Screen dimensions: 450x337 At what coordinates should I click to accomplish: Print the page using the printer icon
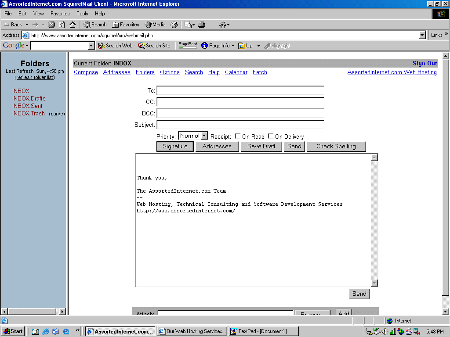coord(202,25)
